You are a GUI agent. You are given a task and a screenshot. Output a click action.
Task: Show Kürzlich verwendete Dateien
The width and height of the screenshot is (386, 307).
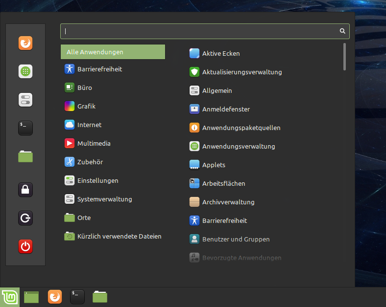tap(113, 236)
